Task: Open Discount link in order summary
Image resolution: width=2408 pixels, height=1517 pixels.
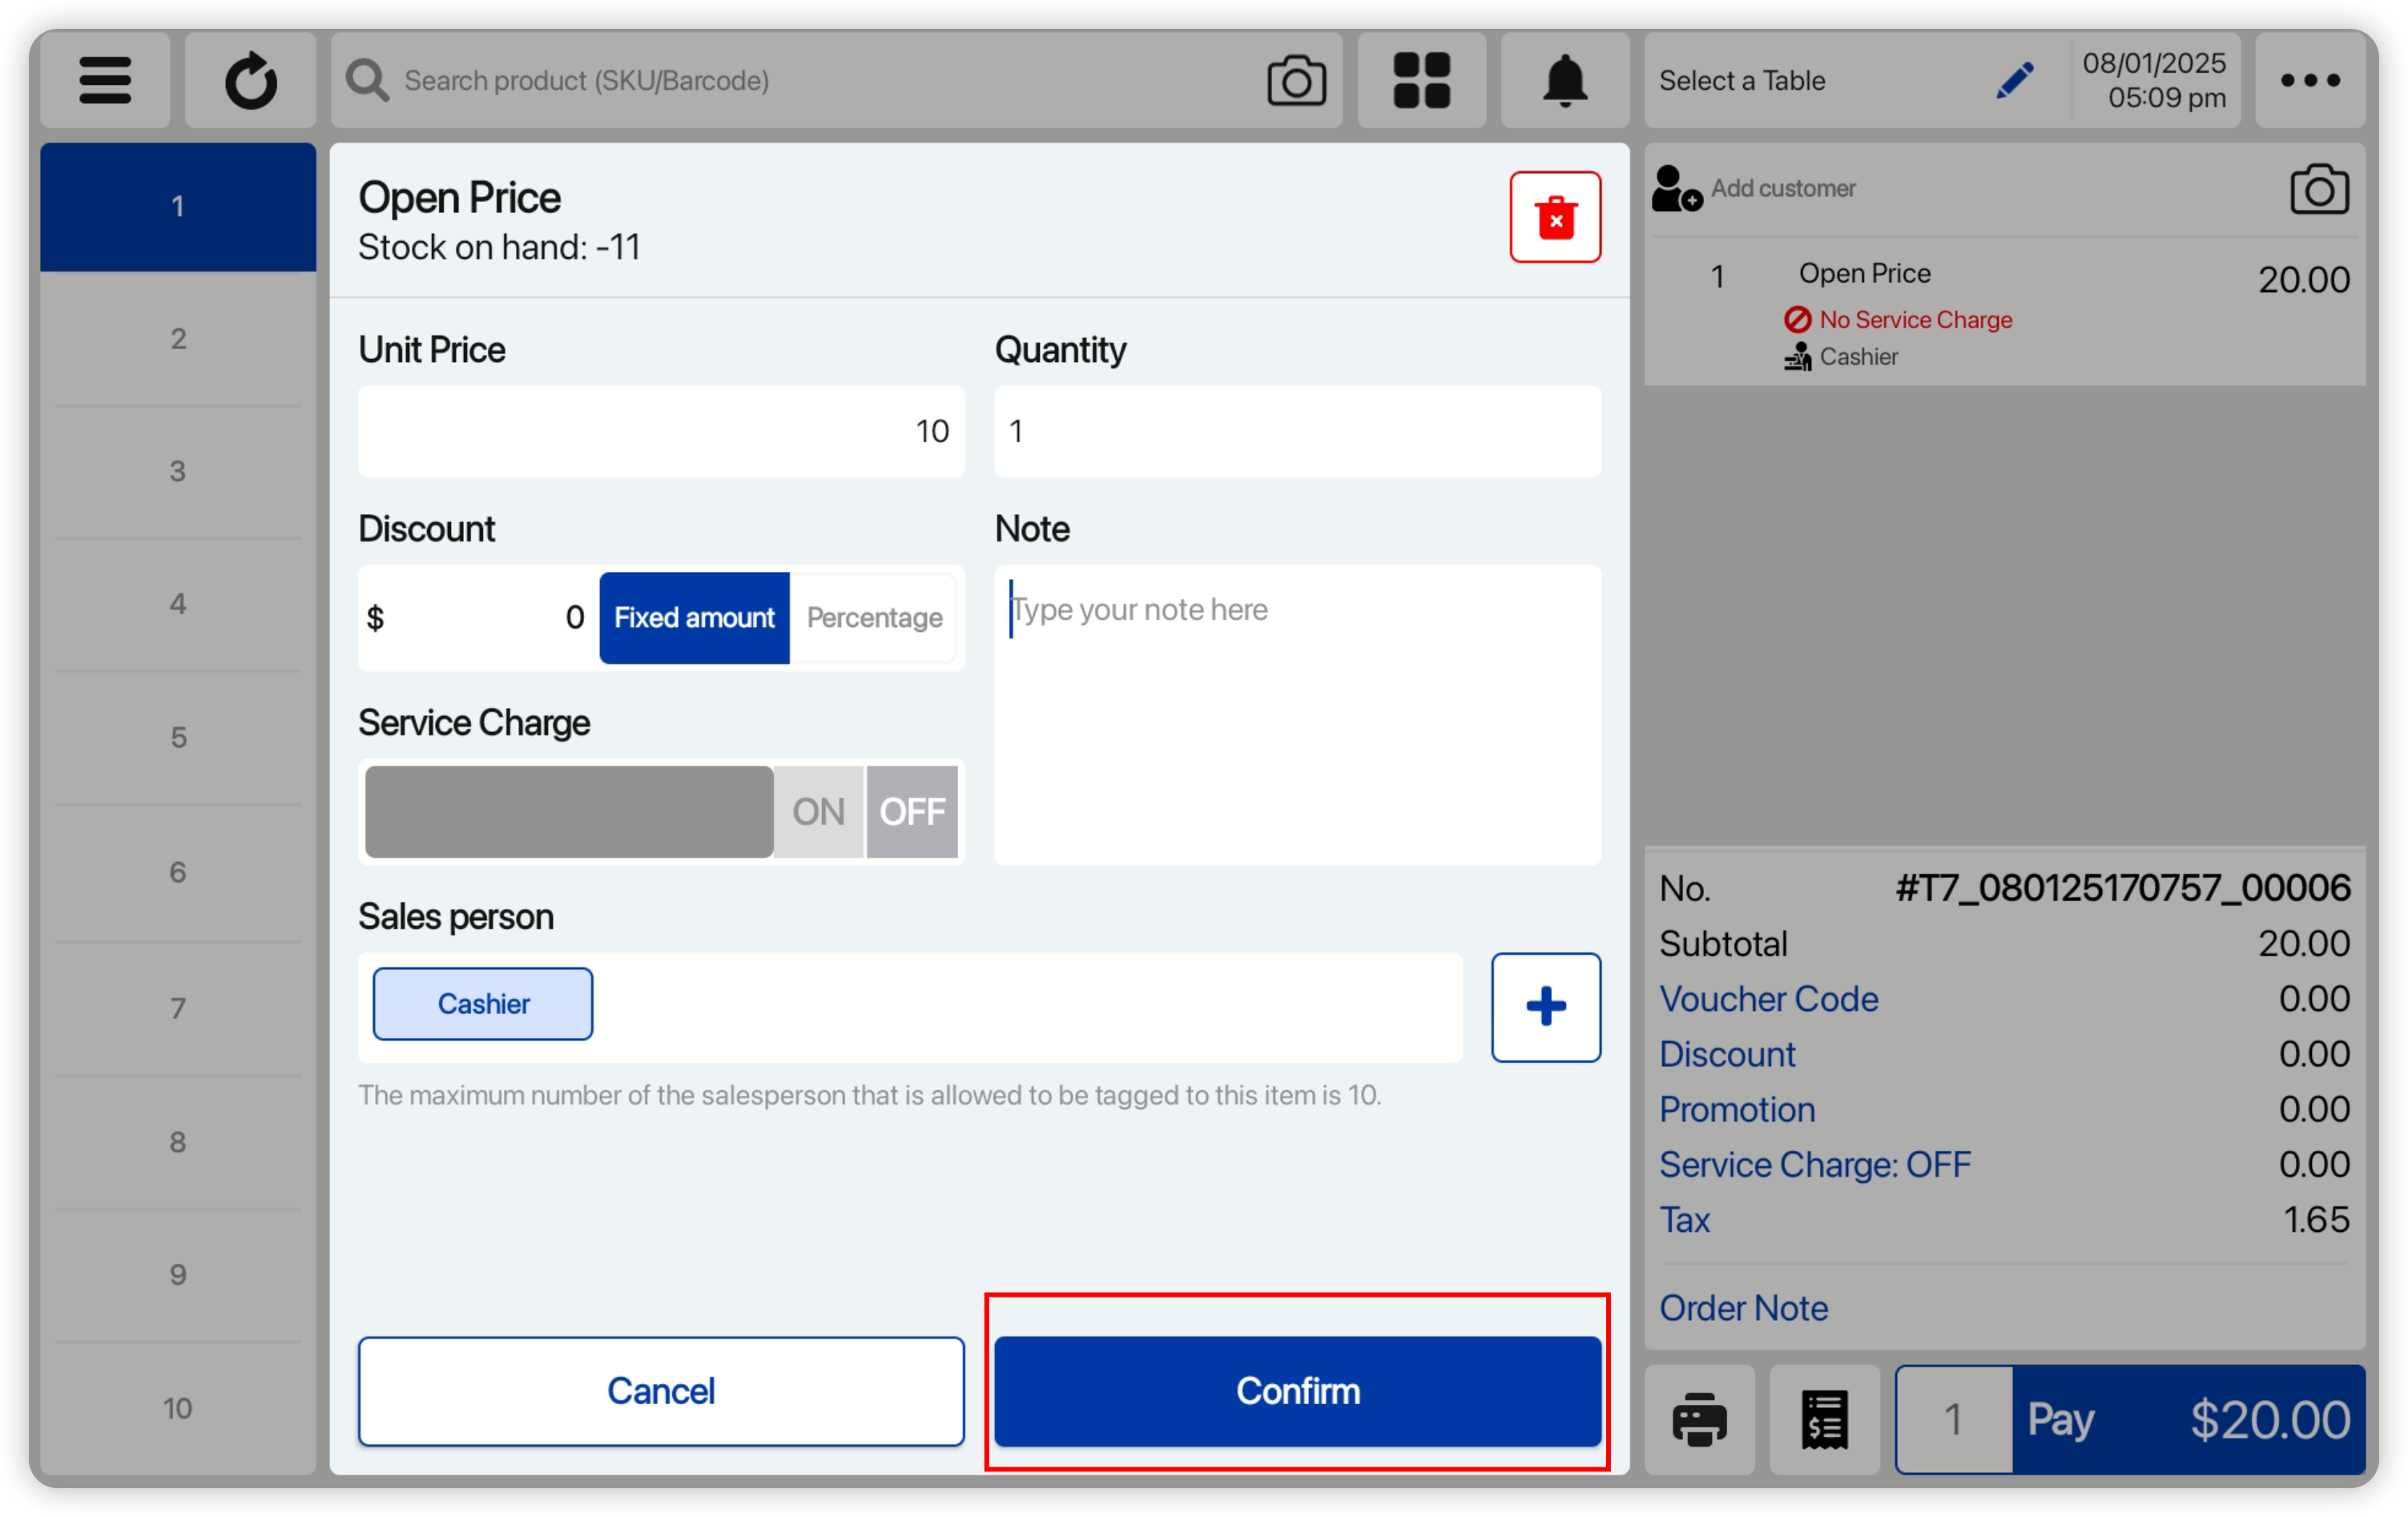Action: click(x=1727, y=1054)
